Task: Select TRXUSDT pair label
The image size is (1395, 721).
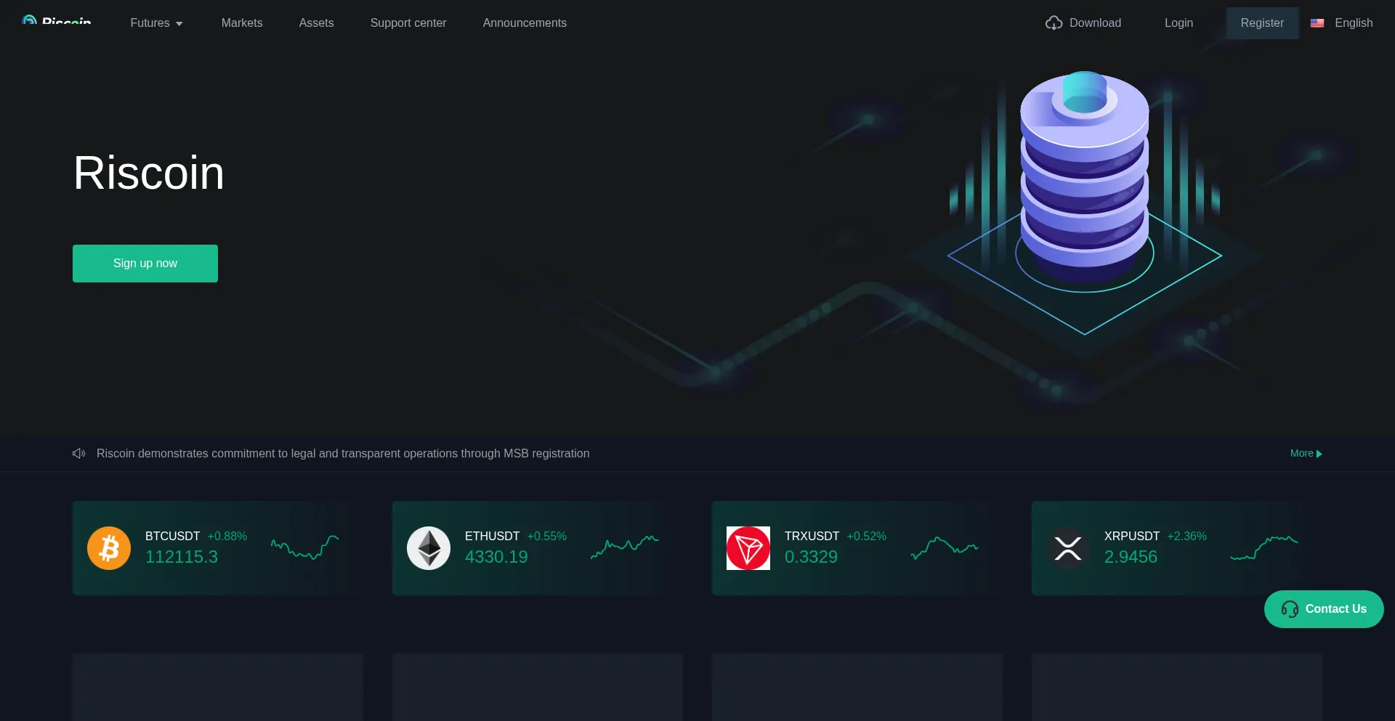Action: pyautogui.click(x=812, y=537)
